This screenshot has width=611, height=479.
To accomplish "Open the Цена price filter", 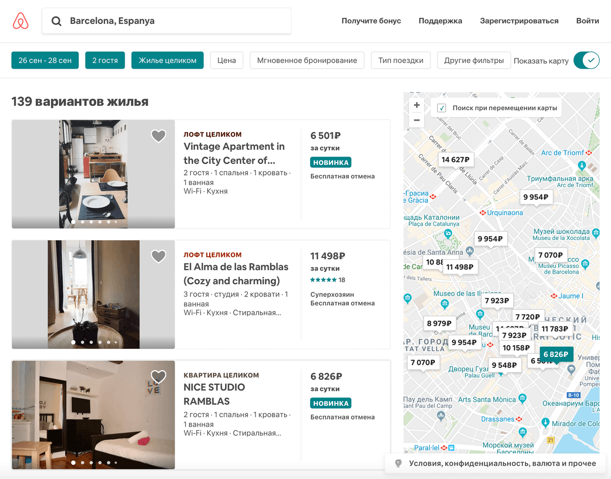I will point(227,60).
